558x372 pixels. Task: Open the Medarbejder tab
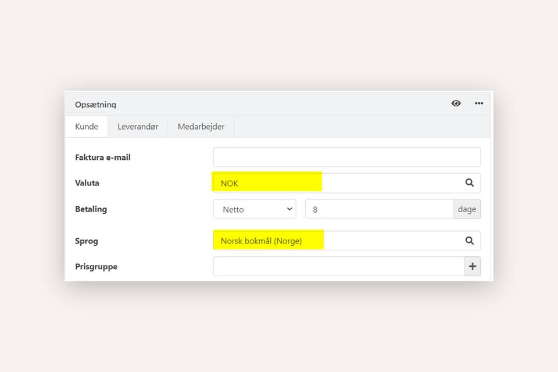point(201,127)
